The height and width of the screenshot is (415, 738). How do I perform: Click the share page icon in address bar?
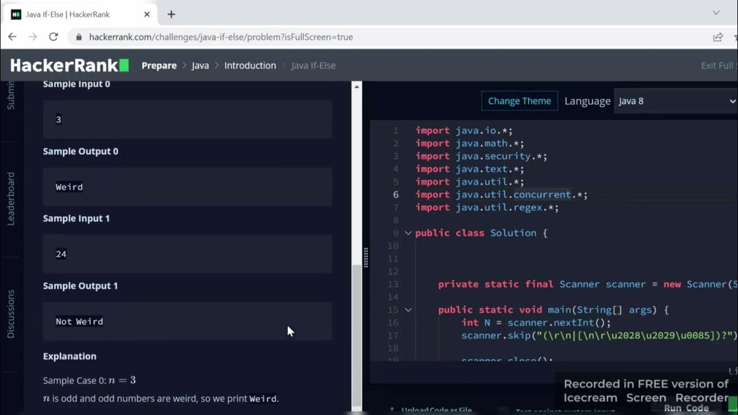click(718, 37)
